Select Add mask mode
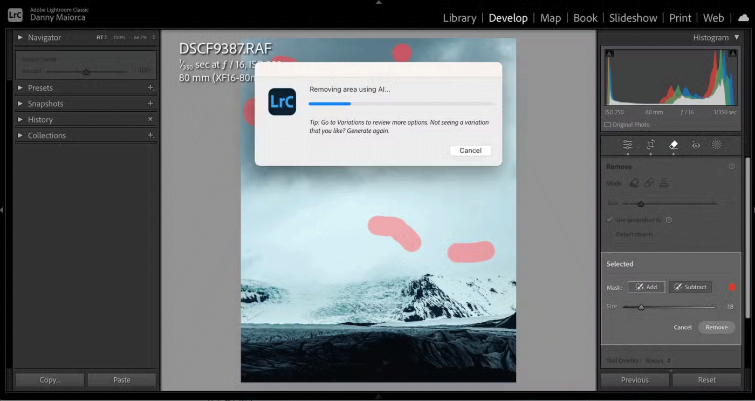The image size is (755, 401). pos(646,287)
